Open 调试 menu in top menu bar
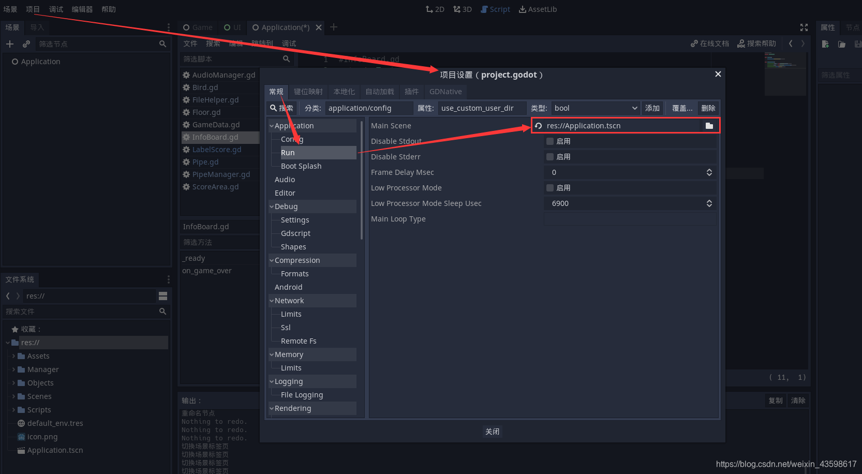The width and height of the screenshot is (862, 474). (x=56, y=9)
